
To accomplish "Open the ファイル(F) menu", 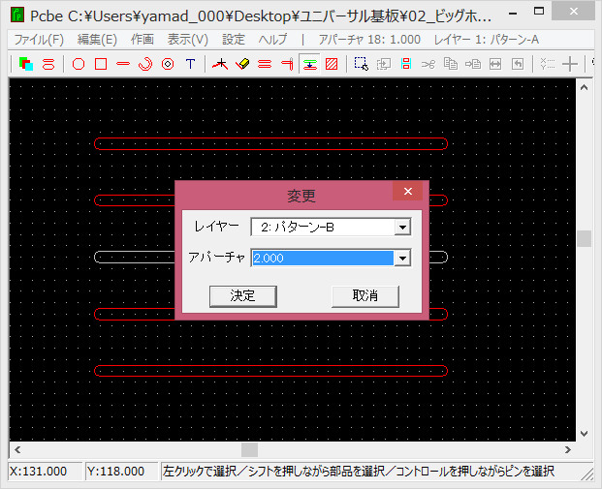I will coord(39,40).
